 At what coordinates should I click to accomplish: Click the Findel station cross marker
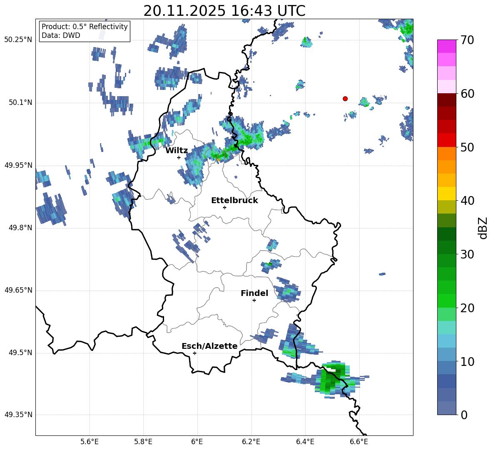click(254, 300)
